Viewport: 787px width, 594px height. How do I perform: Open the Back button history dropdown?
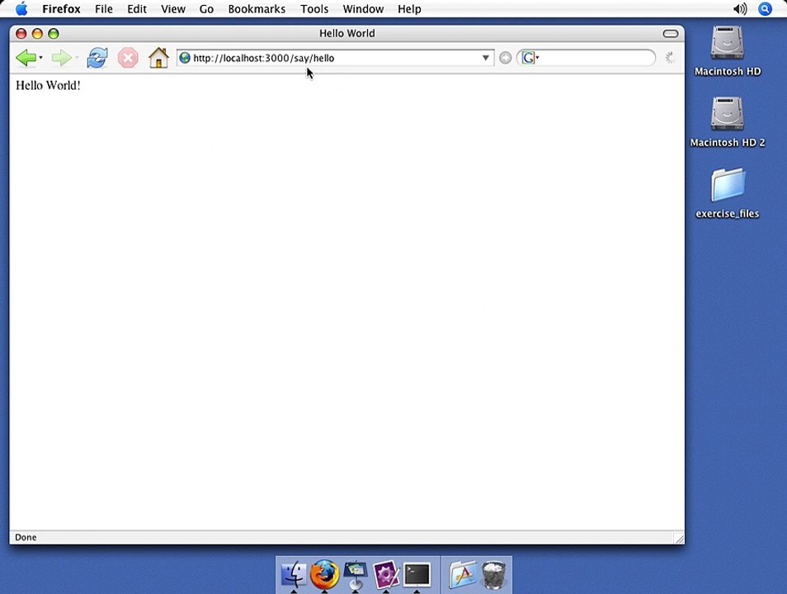click(x=40, y=58)
